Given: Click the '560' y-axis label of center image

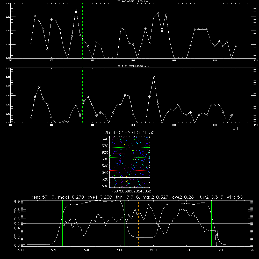Looking at the screenshot, I should click(x=105, y=166).
